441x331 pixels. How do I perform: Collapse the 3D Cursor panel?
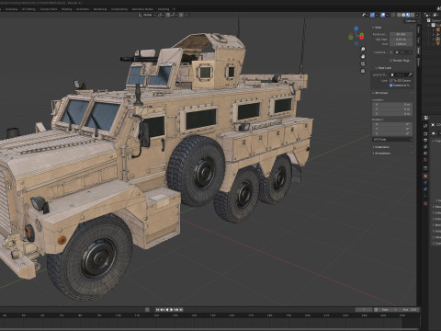[x=380, y=93]
